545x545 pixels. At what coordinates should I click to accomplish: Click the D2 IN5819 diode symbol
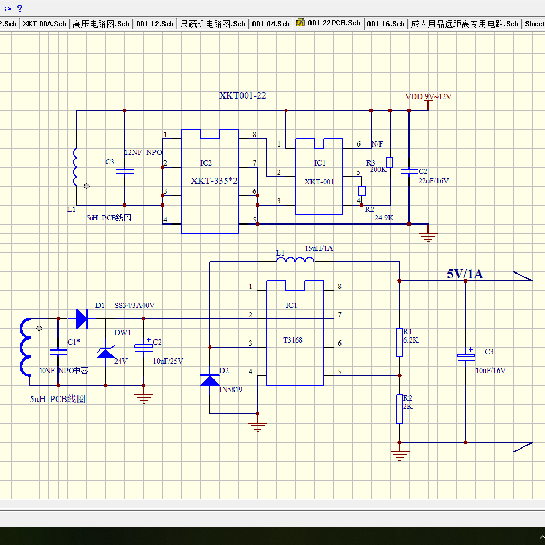point(210,380)
